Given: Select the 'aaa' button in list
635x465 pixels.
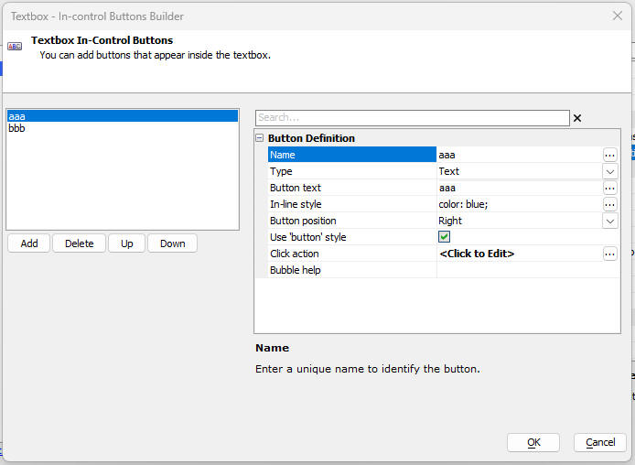Looking at the screenshot, I should tap(123, 116).
